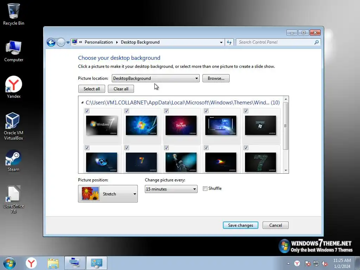Open Windows Explorer from the taskbar

(53, 263)
